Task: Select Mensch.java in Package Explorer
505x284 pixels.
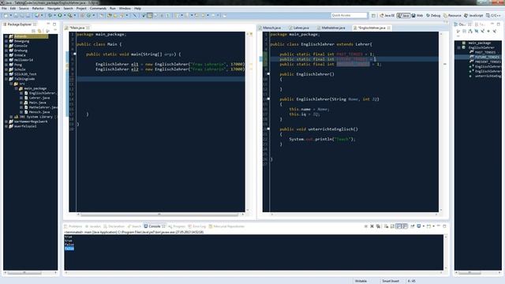Action: 39,112
